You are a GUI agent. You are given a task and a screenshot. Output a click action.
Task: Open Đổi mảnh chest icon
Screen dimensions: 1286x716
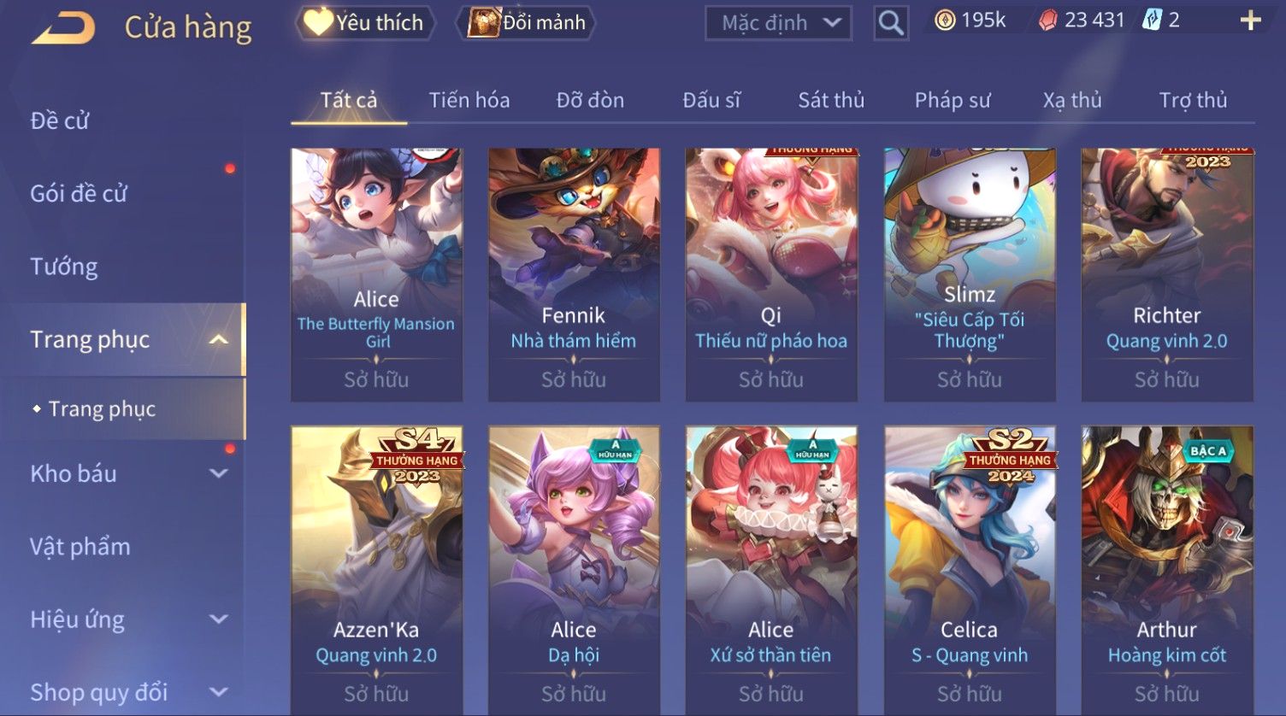(483, 22)
